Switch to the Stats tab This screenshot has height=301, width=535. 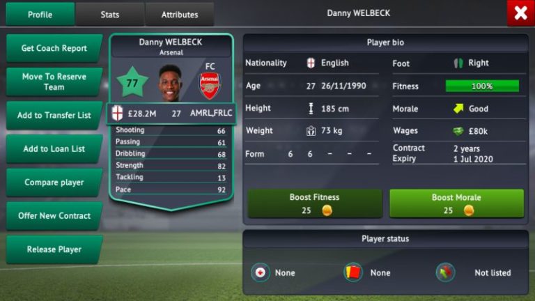point(110,15)
